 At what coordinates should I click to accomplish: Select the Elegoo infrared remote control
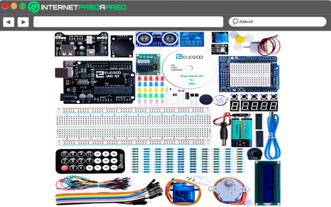(90, 161)
